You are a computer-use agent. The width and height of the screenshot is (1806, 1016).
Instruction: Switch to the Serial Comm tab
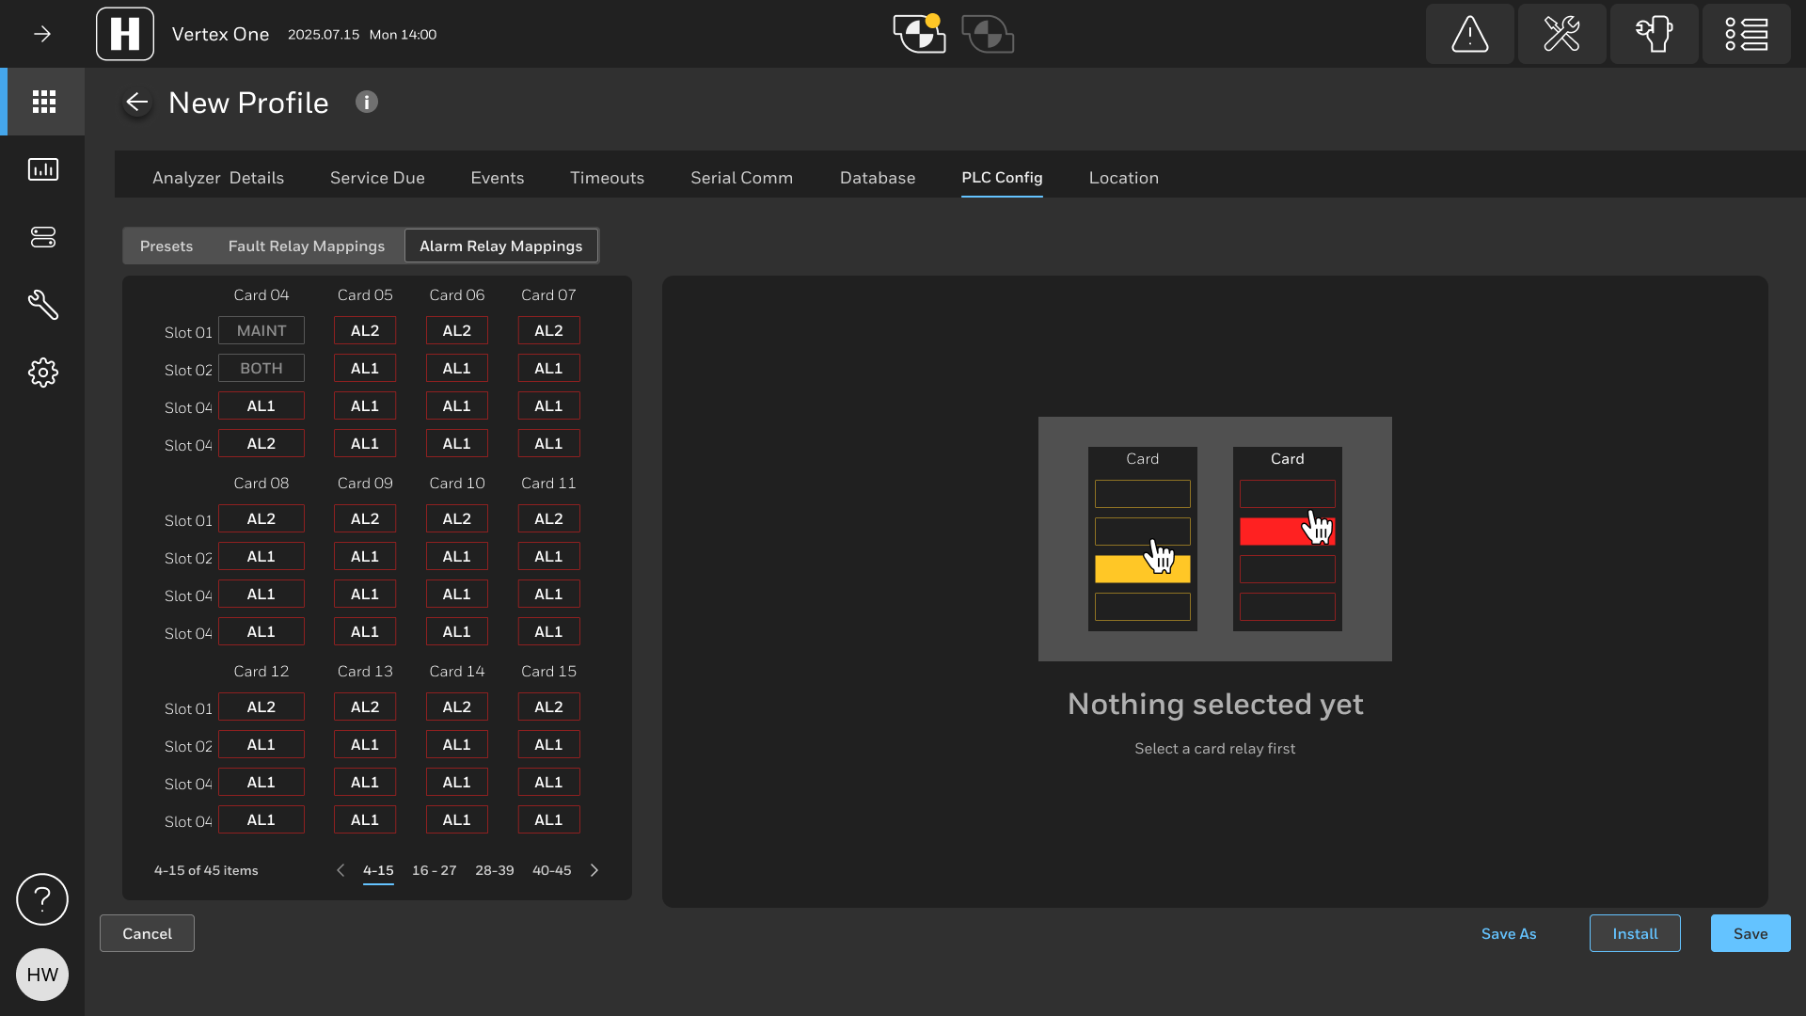tap(741, 178)
